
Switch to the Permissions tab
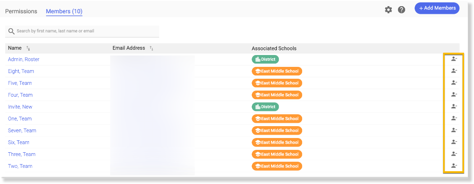pyautogui.click(x=21, y=11)
